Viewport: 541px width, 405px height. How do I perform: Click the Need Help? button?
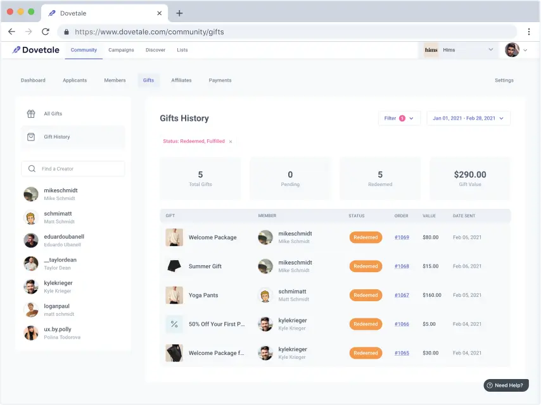coord(506,385)
